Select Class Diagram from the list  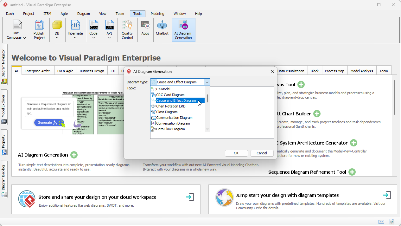point(167,112)
